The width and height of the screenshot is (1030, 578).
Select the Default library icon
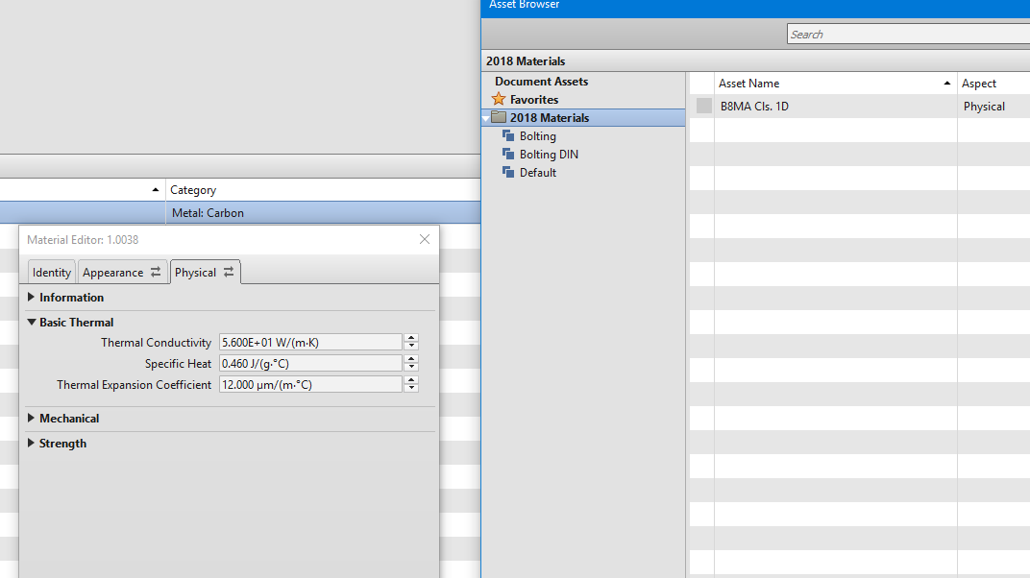(508, 172)
